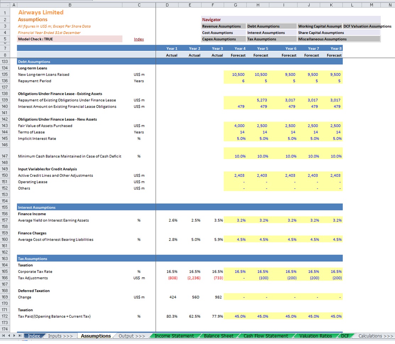
Task: Switch to Income Statement tab
Action: 174,336
